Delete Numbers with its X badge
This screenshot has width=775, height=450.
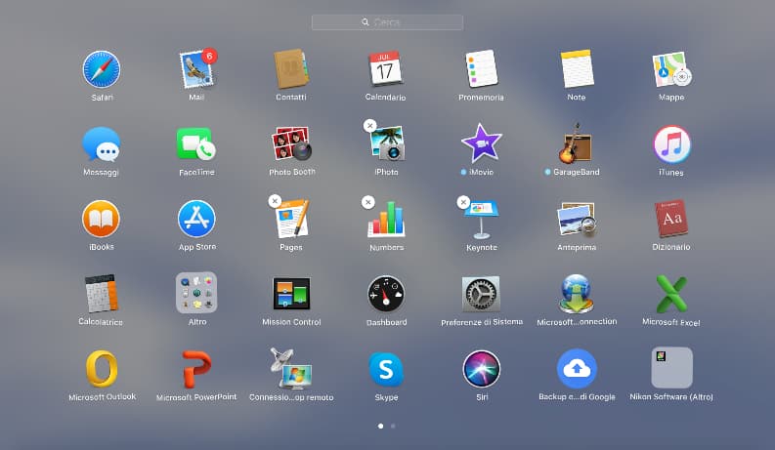[x=367, y=202]
